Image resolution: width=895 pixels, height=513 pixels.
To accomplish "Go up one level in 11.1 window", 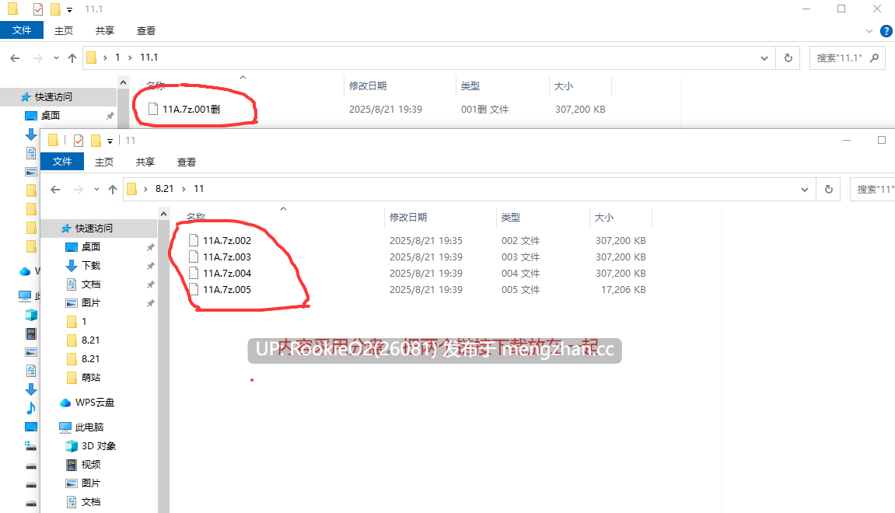I will 72,58.
